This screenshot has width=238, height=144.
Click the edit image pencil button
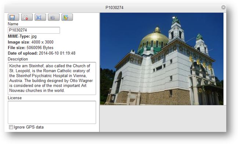click(67, 17)
